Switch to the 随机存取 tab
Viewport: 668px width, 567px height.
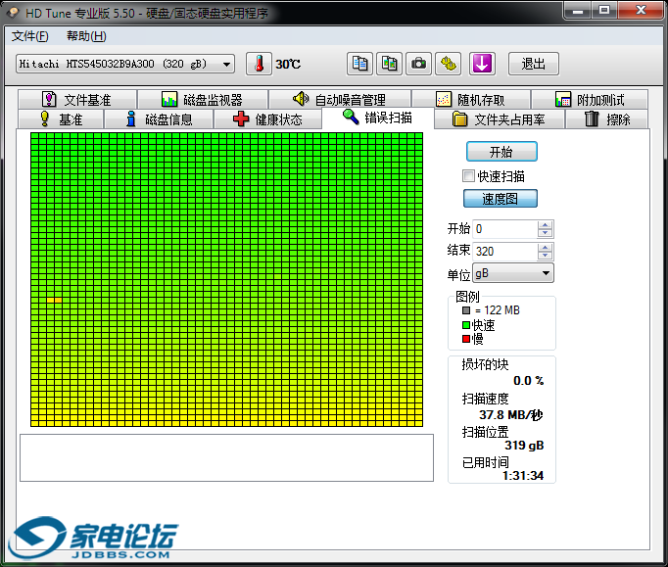click(x=471, y=100)
